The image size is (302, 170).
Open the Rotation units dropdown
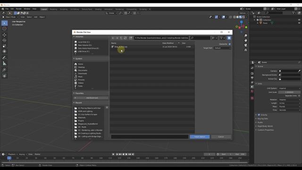[289, 100]
